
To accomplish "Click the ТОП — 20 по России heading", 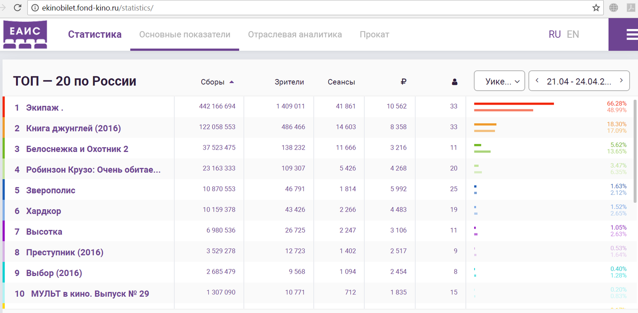I will [x=75, y=81].
